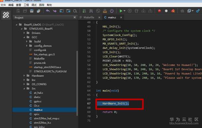Open config.mk in the project tree
Screen dimensions: 202x128
coord(40,50)
